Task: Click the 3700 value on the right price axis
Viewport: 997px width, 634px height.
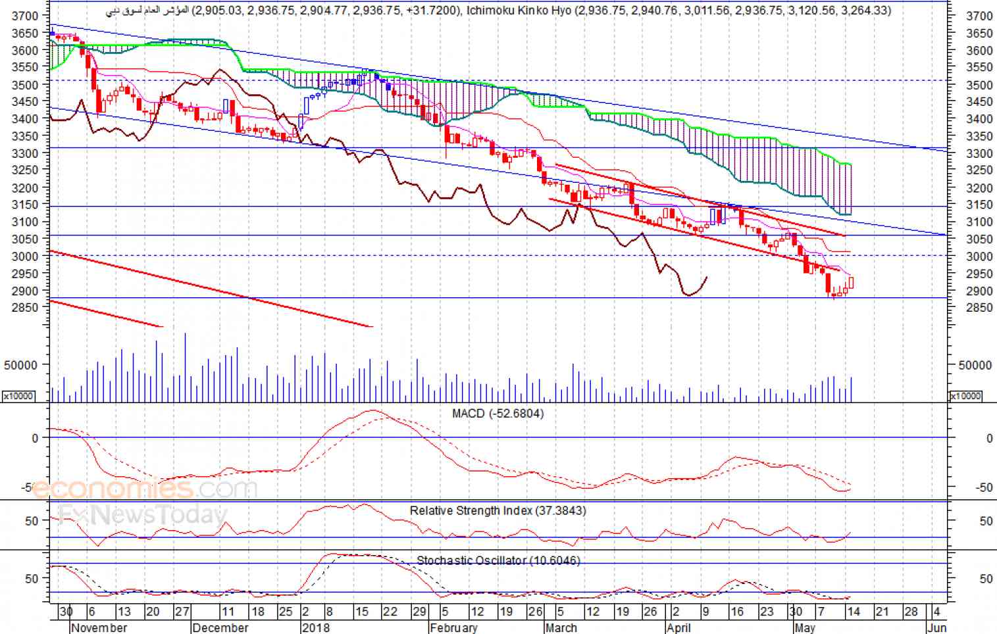Action: click(x=979, y=16)
